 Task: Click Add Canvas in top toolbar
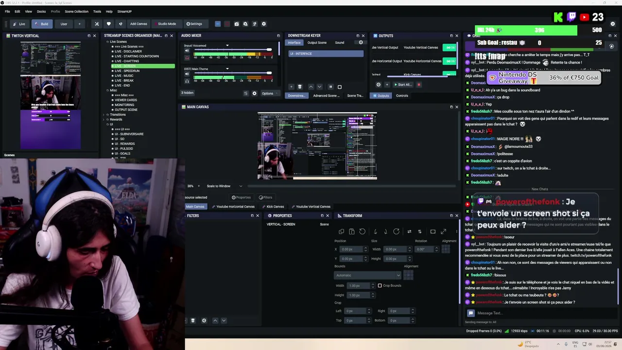pyautogui.click(x=138, y=24)
